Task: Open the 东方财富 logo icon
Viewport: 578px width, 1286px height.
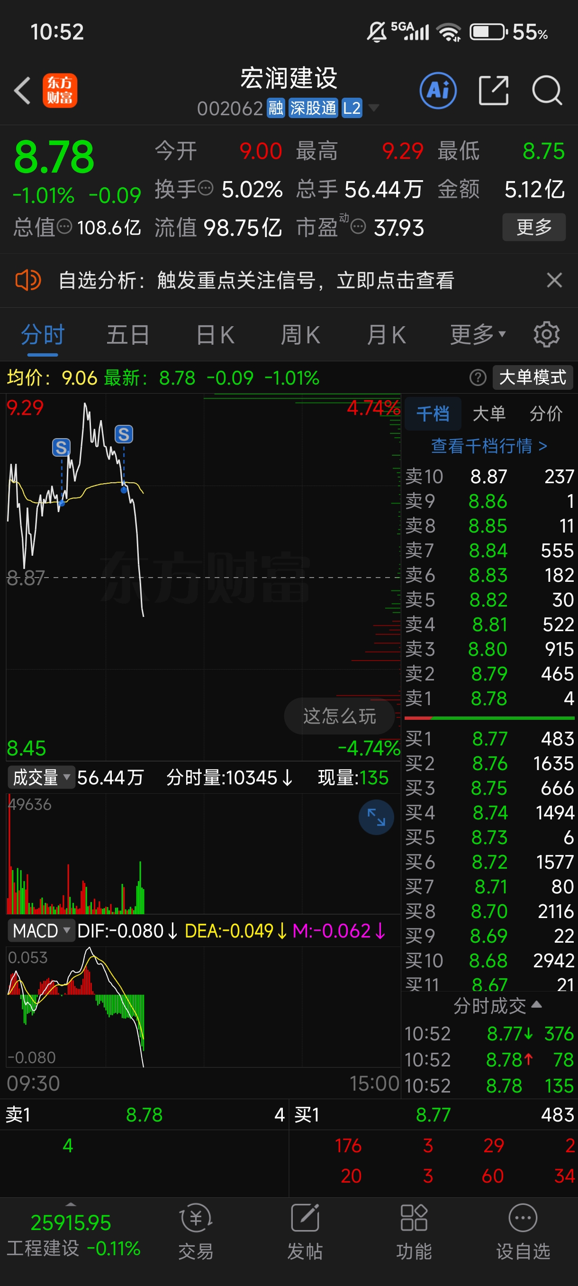Action: click(60, 91)
